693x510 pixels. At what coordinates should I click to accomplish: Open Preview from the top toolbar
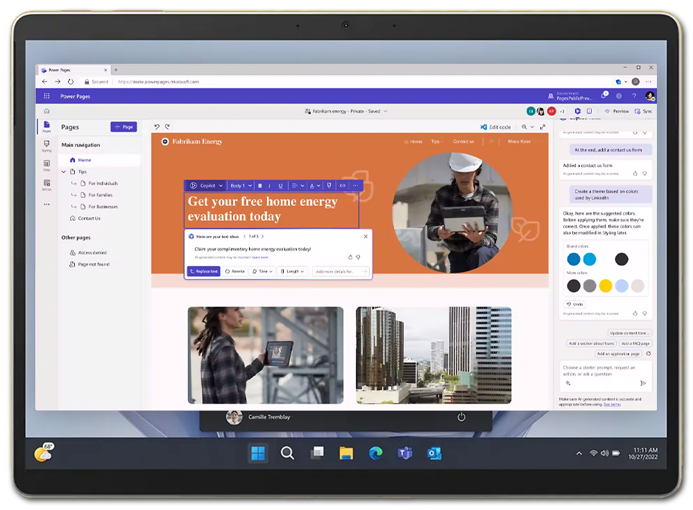(618, 110)
